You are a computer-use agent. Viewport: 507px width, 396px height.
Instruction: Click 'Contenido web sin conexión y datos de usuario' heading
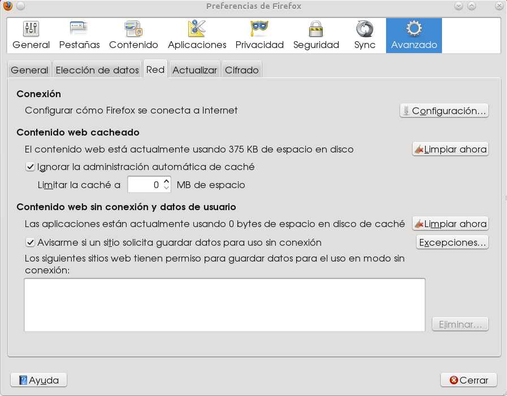tap(127, 207)
